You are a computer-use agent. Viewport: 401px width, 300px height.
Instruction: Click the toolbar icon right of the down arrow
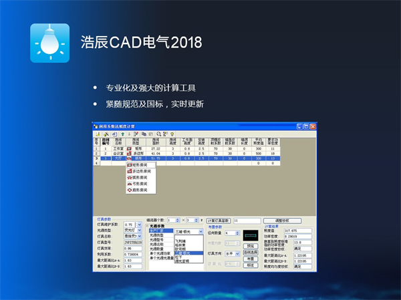pyautogui.click(x=136, y=134)
